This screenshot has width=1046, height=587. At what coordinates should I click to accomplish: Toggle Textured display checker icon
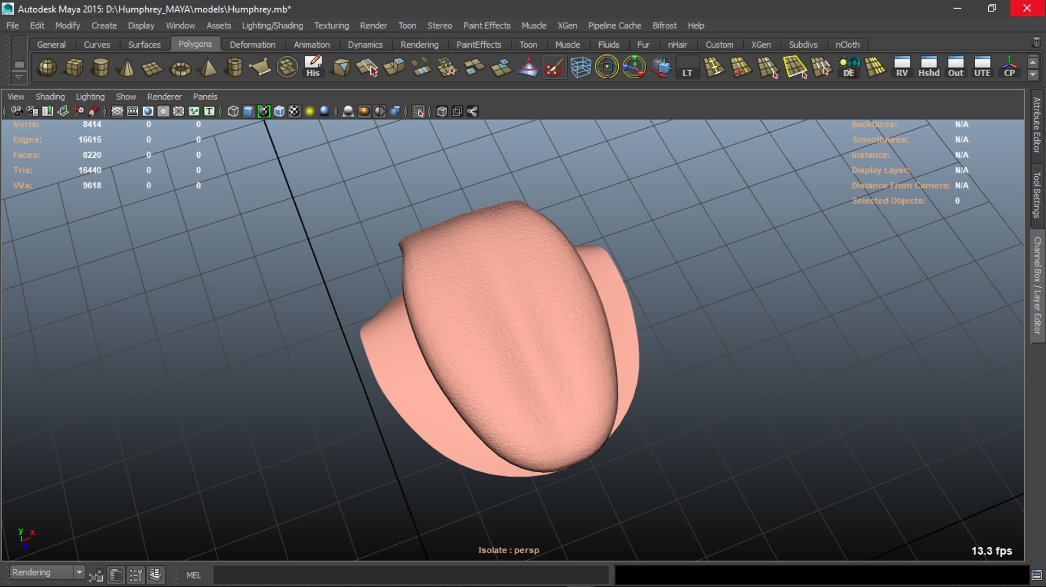click(x=294, y=112)
